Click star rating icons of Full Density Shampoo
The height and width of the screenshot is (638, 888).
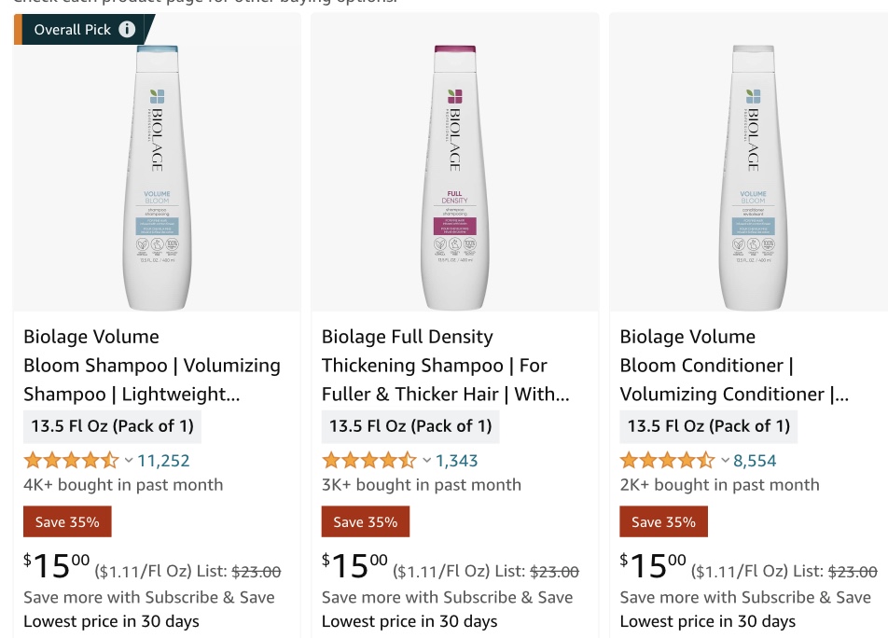coord(369,460)
